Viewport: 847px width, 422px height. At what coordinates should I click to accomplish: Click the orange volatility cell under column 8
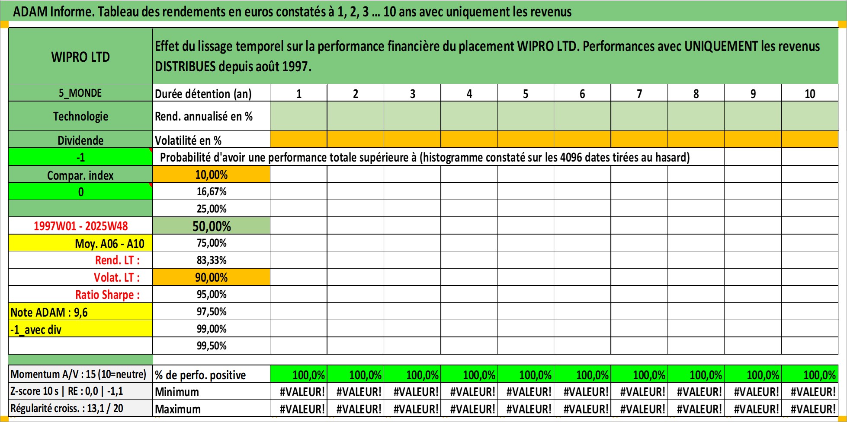[696, 140]
